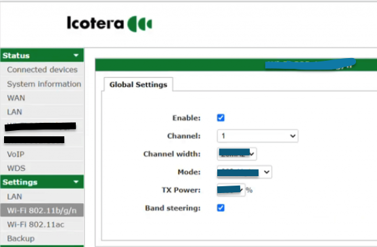Open LAN under Status

pos(42,112)
